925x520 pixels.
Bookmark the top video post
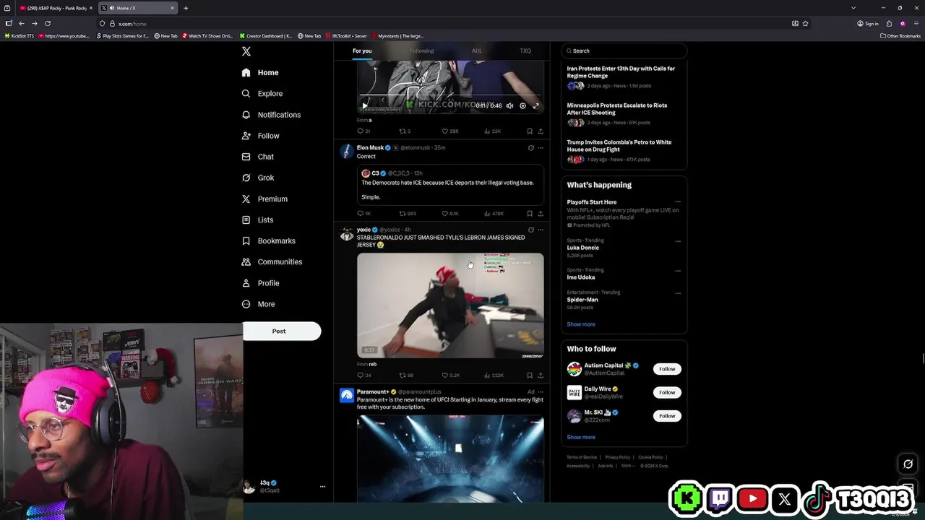click(530, 131)
